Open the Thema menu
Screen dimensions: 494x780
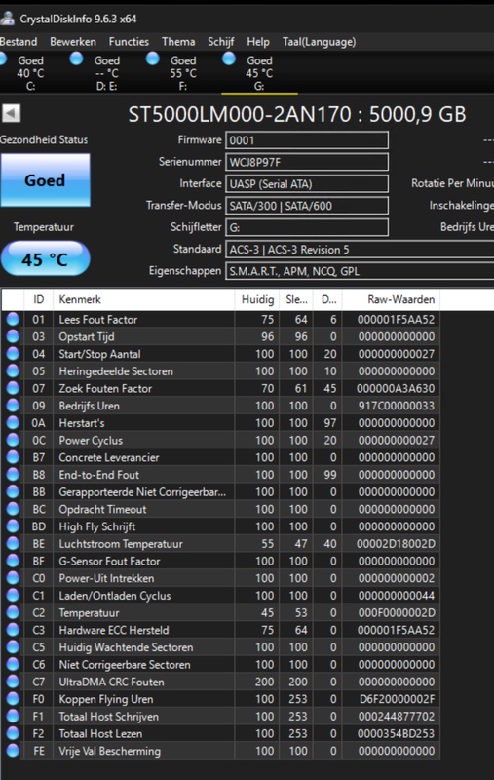(178, 42)
